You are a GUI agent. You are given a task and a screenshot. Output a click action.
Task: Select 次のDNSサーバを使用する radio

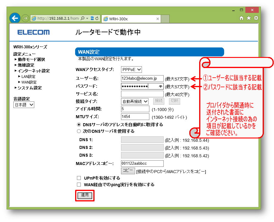[79, 131]
